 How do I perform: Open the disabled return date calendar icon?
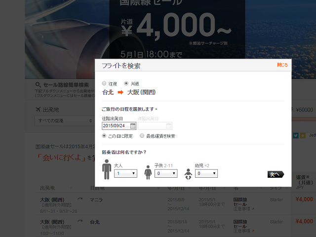(168, 126)
